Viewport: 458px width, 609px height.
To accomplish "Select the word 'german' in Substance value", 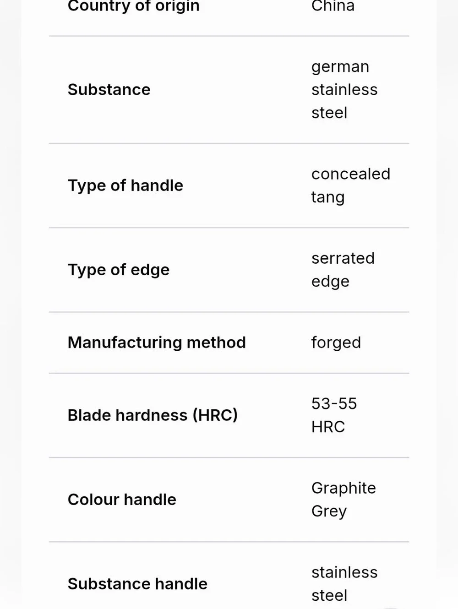I will 340,67.
